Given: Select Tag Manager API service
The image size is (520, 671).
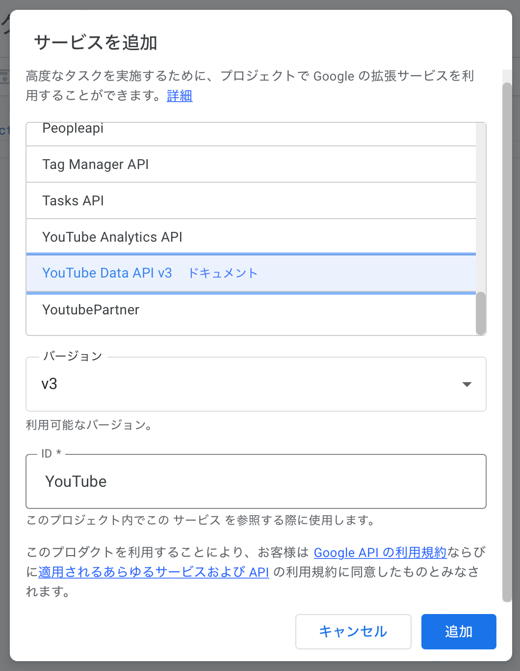Looking at the screenshot, I should tap(251, 165).
